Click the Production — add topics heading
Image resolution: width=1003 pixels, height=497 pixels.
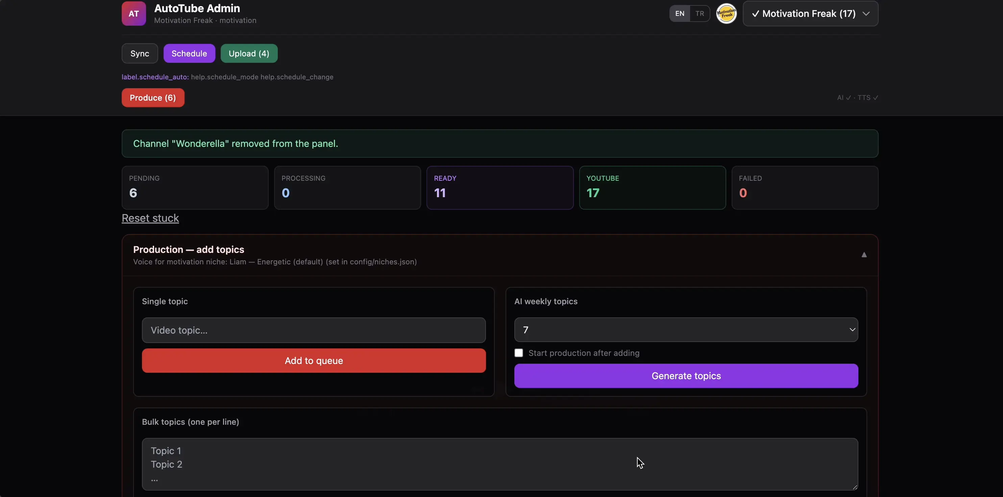pos(189,249)
